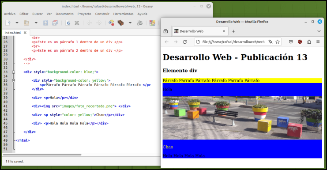Create a new file in Geany toolbar
The height and width of the screenshot is (170, 327).
(8, 23)
